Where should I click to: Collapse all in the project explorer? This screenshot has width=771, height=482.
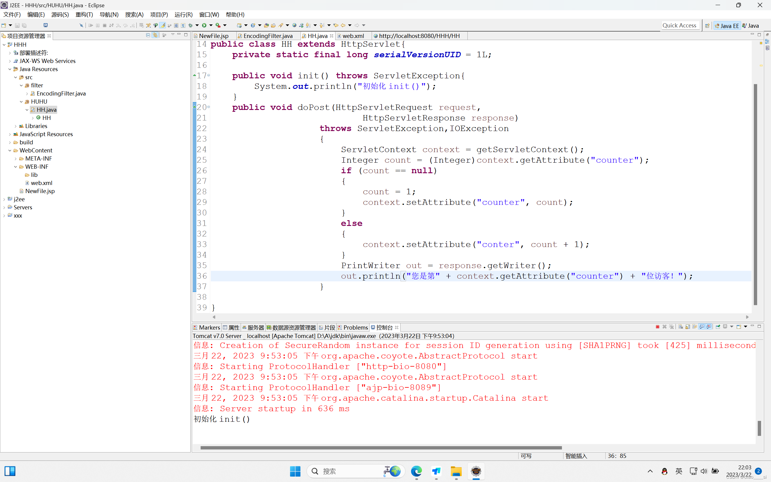[148, 35]
